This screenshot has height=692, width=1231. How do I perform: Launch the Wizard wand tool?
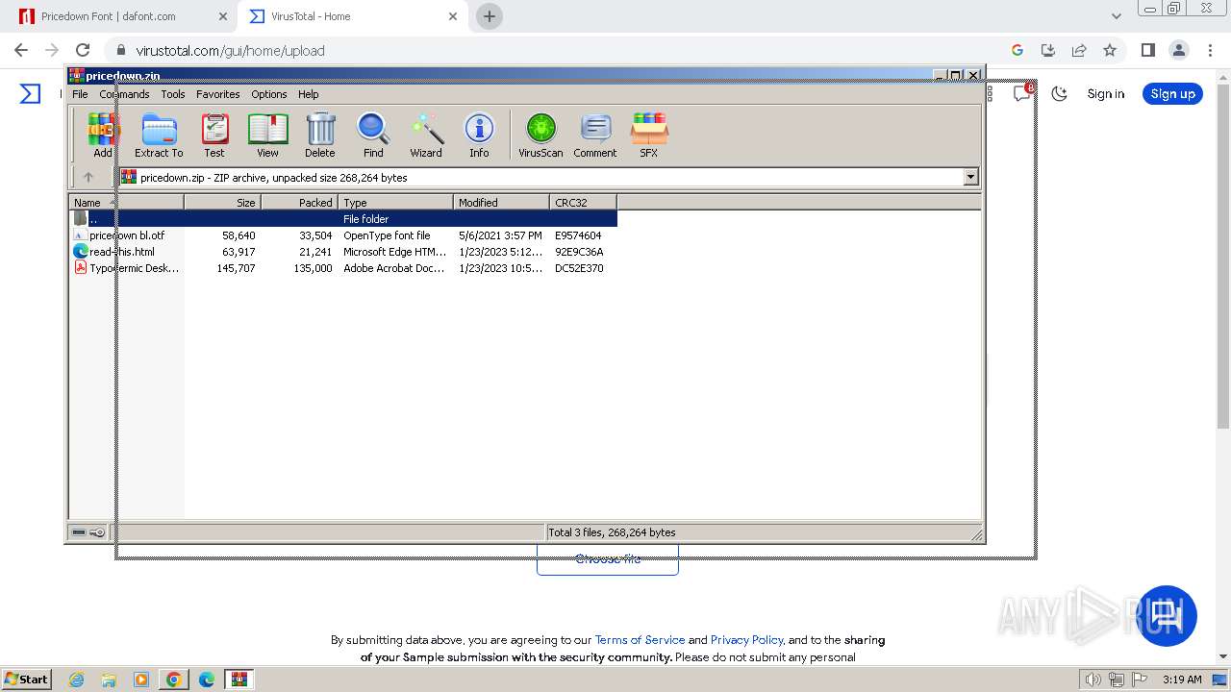426,135
